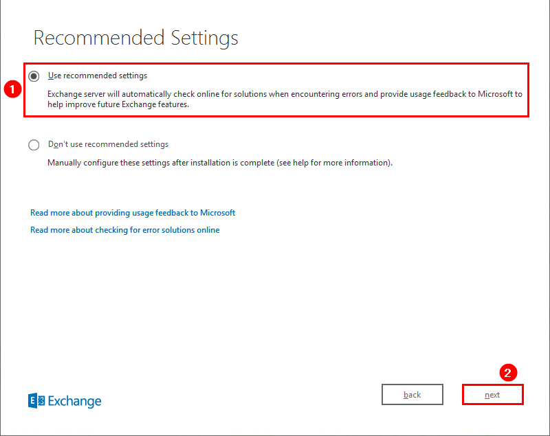Click the Exchange branding at bottom left
Image resolution: width=550 pixels, height=436 pixels.
point(64,400)
